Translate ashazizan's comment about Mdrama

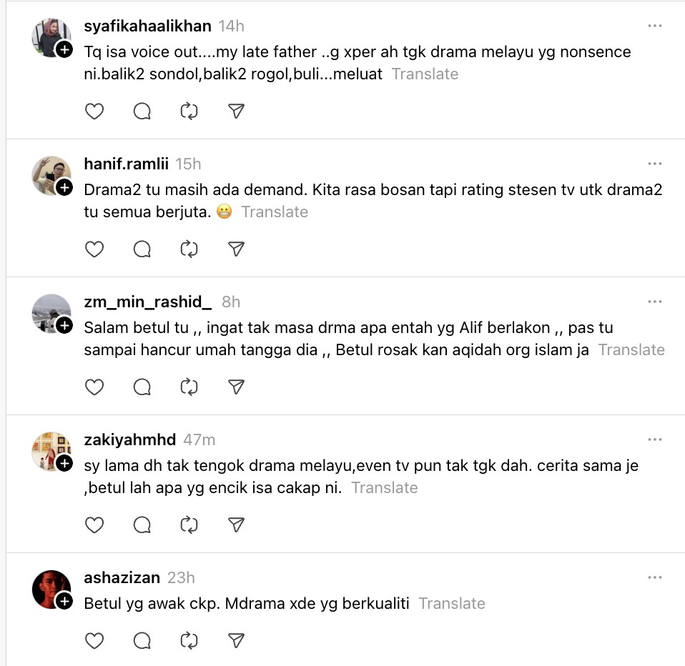[x=452, y=604]
